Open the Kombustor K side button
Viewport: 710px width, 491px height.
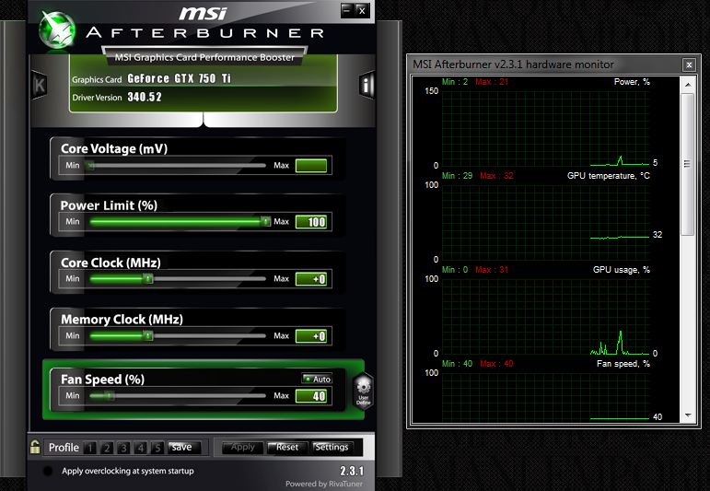click(x=40, y=85)
